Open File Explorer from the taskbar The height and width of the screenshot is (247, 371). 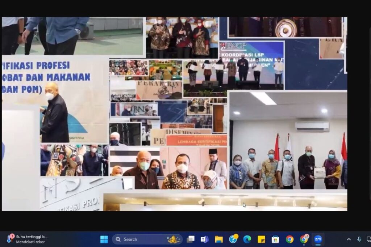pyautogui.click(x=219, y=239)
